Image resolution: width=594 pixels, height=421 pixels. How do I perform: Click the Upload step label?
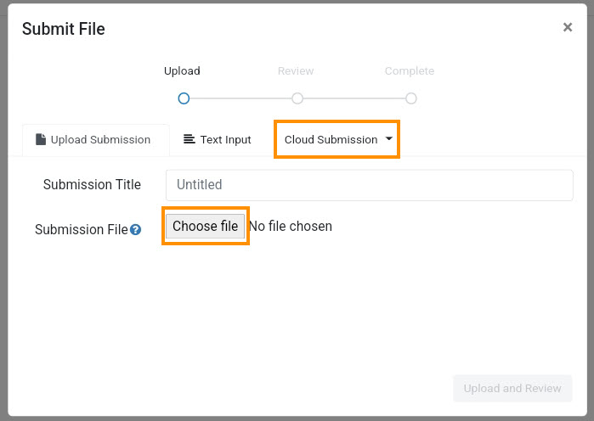tap(182, 71)
